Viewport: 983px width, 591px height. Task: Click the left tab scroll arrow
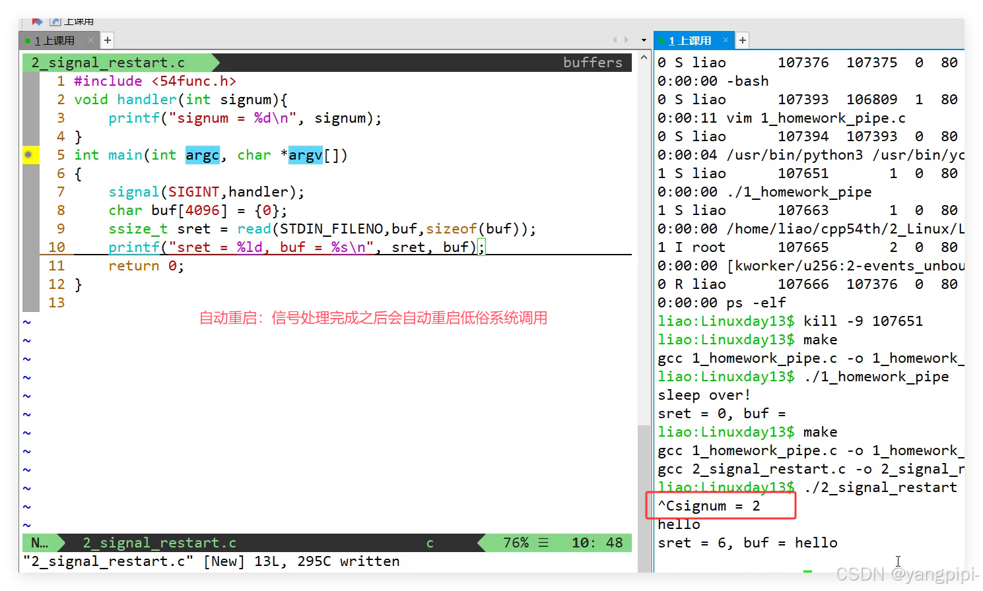click(x=615, y=40)
